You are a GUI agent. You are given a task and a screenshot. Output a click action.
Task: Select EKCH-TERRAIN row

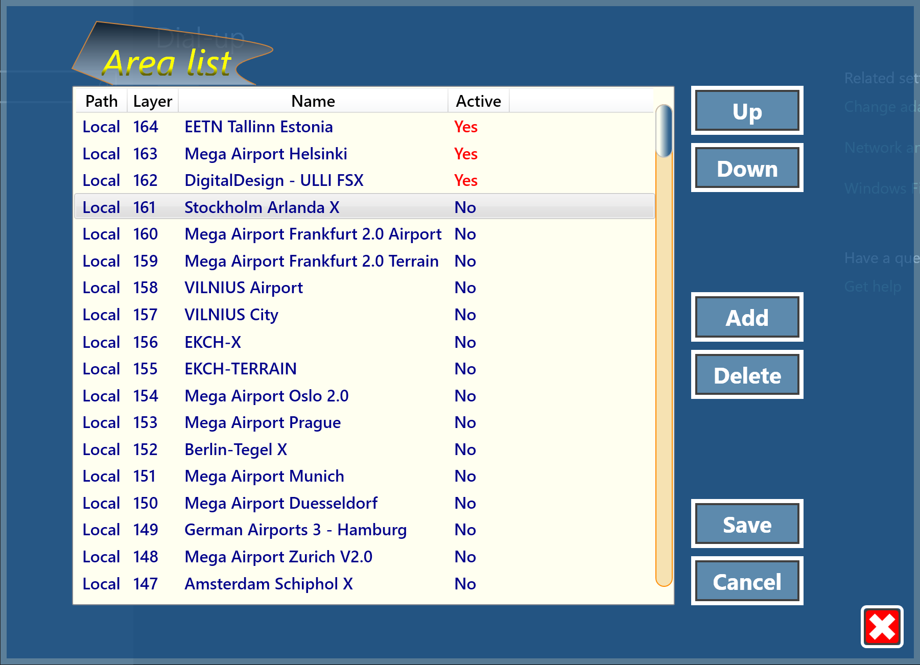pos(365,369)
